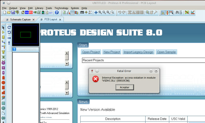Open the Technology menu

(x=61, y=8)
